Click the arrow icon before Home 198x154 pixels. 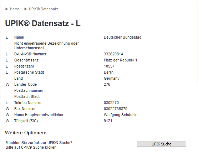tap(7, 9)
